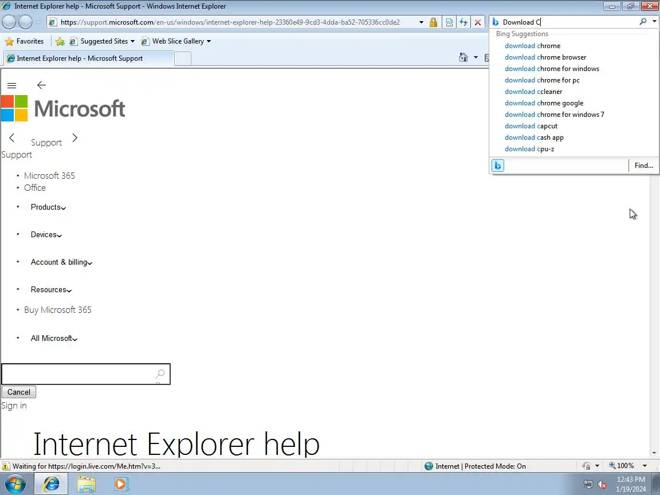
Task: Click the Cancel button
Action: [x=19, y=392]
